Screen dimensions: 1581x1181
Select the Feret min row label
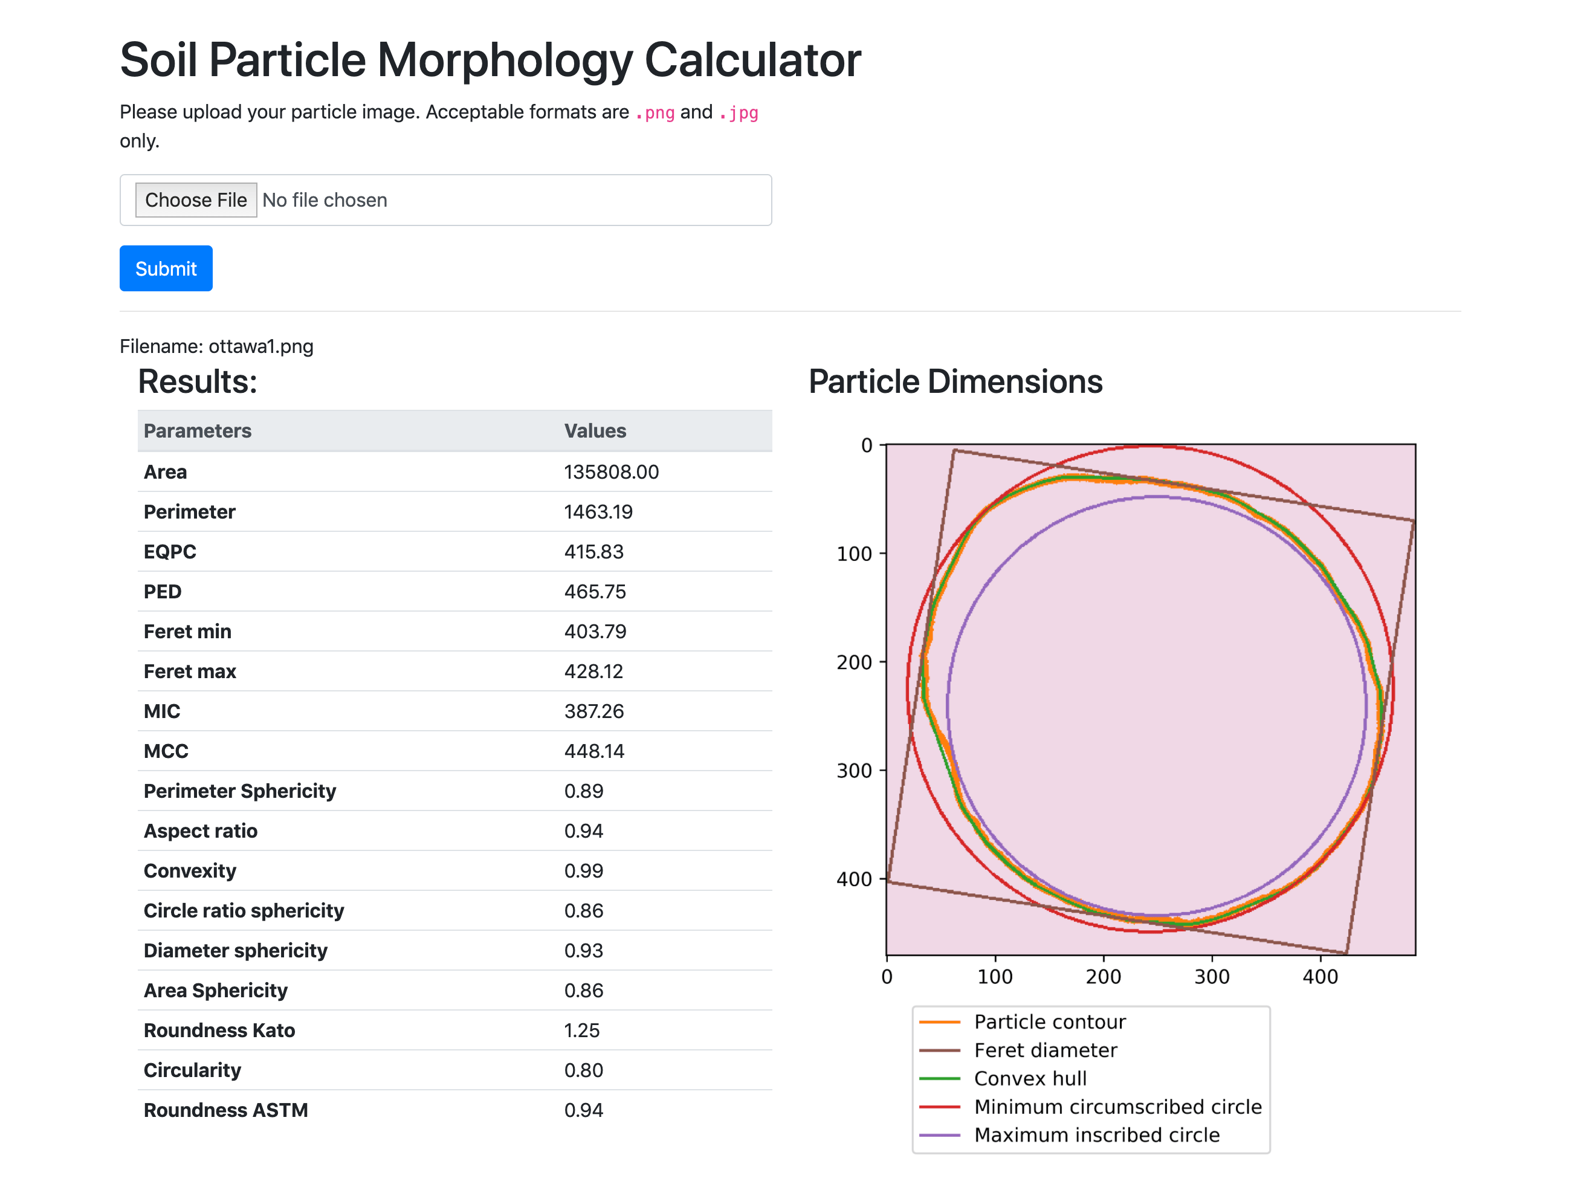[187, 631]
